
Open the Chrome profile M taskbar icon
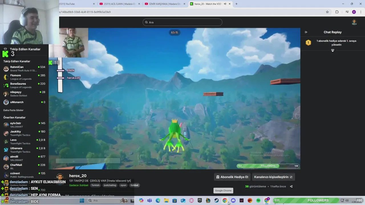tap(267, 201)
